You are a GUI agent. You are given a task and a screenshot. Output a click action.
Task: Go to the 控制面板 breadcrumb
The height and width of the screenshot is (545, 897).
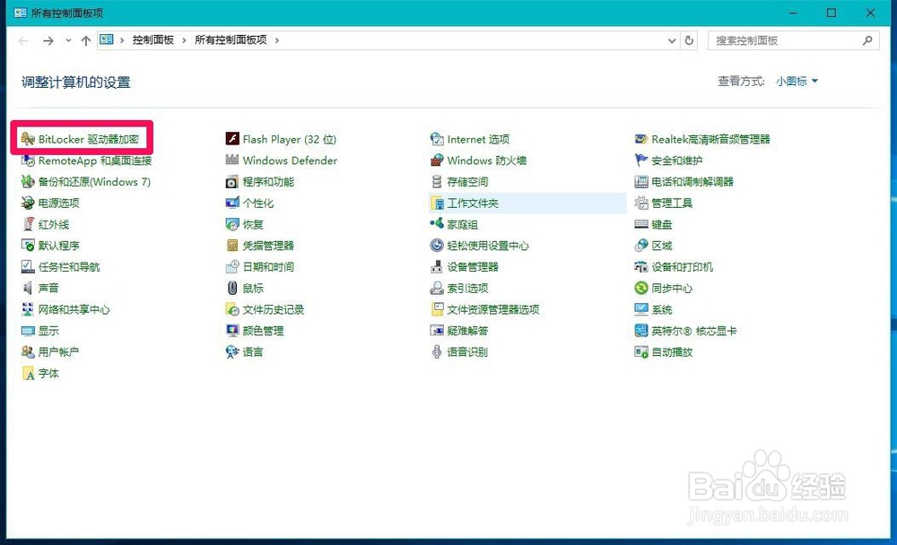(152, 40)
